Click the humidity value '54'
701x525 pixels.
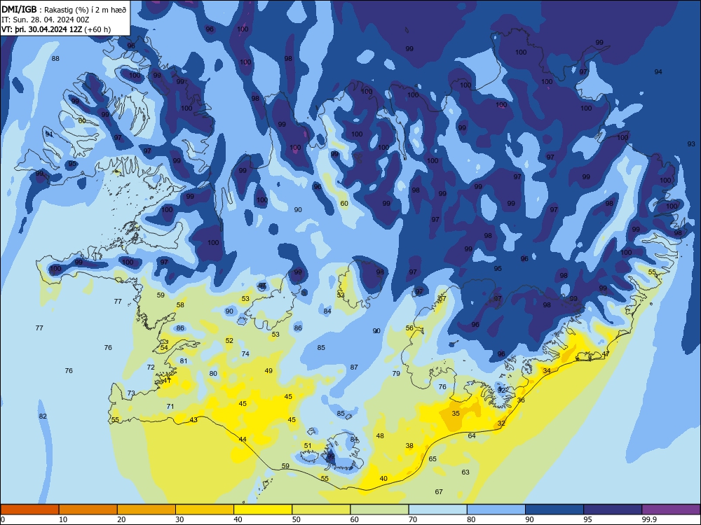pos(164,347)
